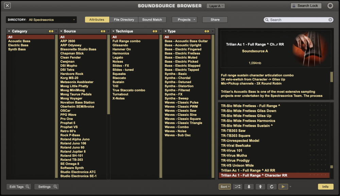Click inside the Search field
This screenshot has height=196, width=340.
coord(297,19)
